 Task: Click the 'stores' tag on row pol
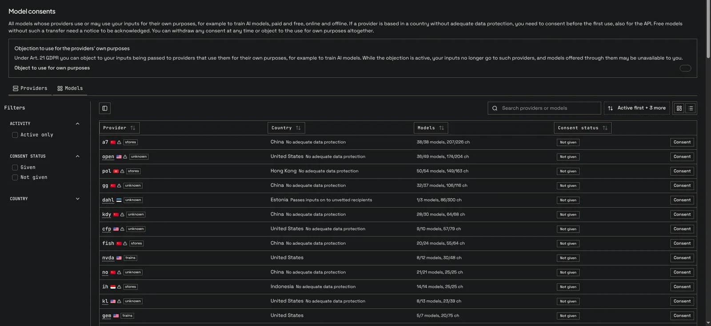(133, 171)
